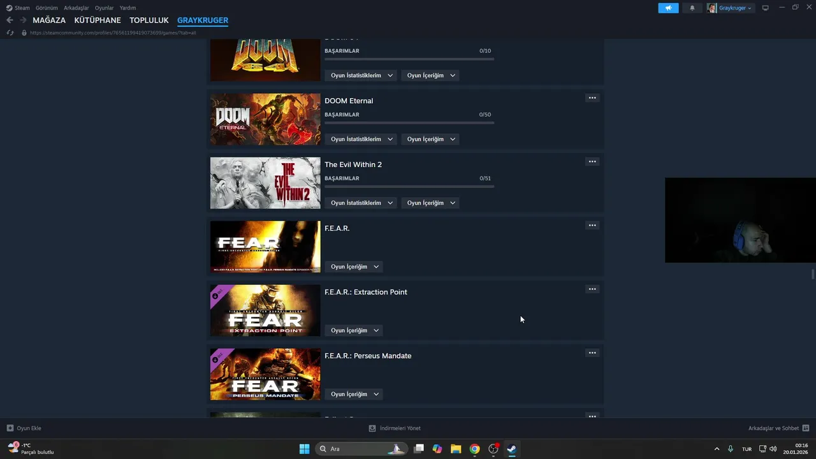Click Steam icon on taskbar
Screen dimensions: 816x459
(x=511, y=449)
